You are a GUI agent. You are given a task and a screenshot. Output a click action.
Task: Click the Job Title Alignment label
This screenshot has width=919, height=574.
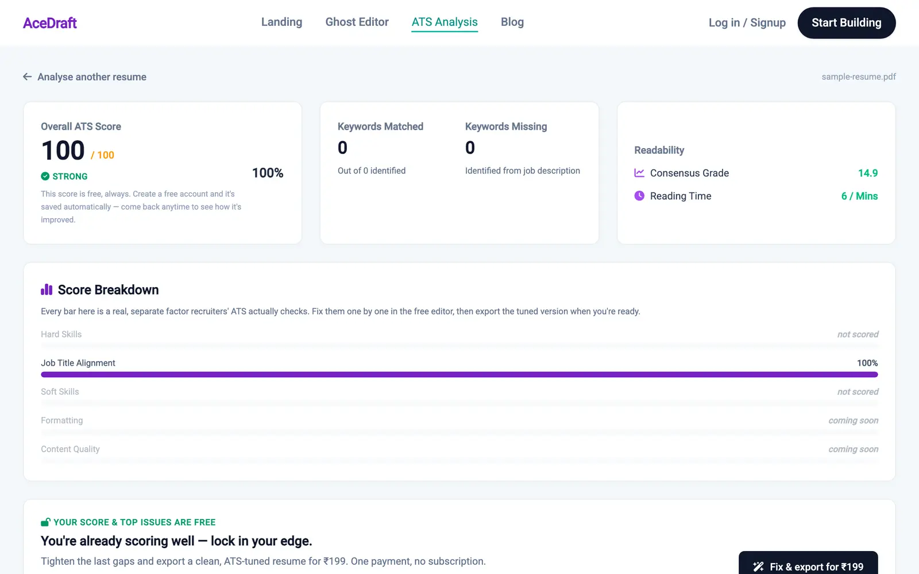(x=78, y=363)
